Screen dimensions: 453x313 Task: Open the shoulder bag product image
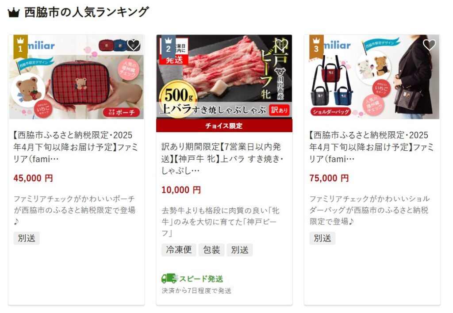(372, 77)
